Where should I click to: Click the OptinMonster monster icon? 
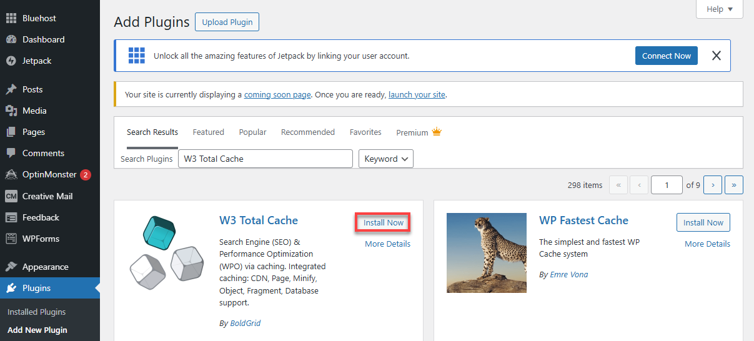[11, 174]
